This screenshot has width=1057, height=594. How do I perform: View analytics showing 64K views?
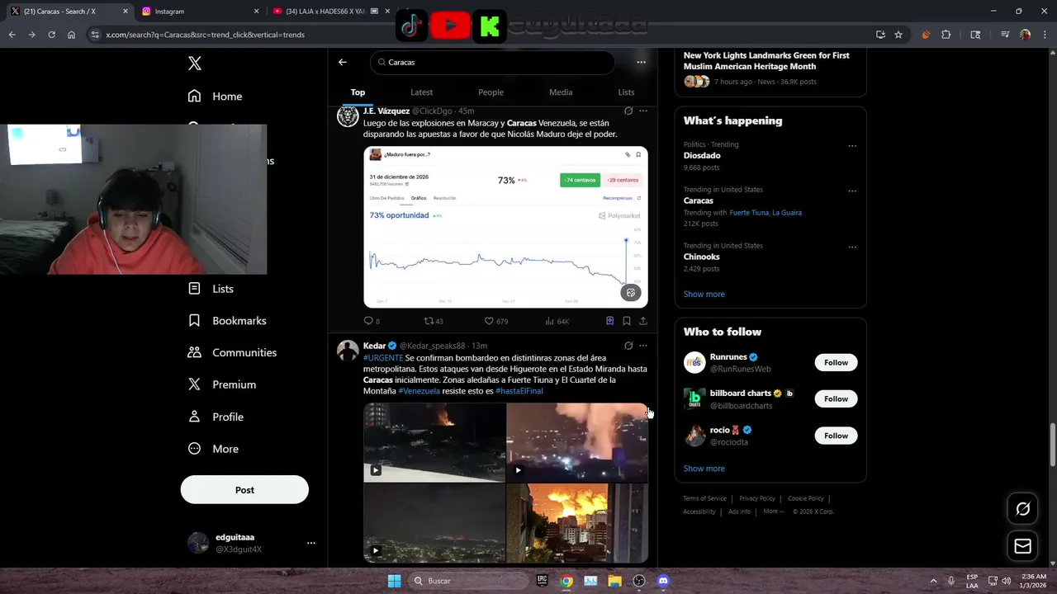click(557, 321)
